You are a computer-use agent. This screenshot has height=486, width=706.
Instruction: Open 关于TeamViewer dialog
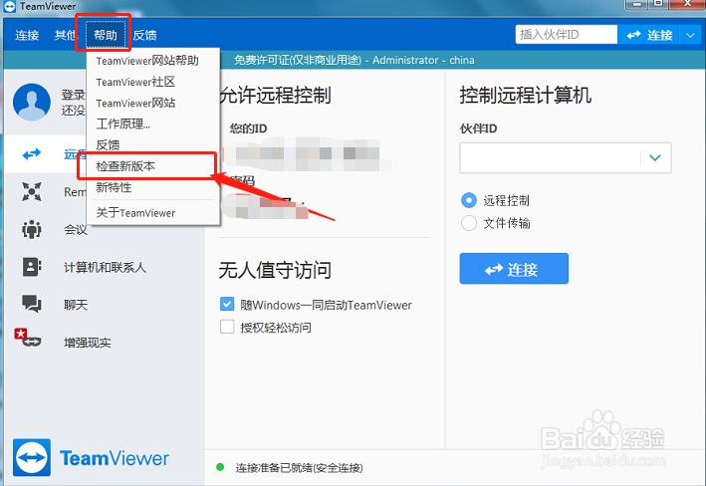[135, 212]
